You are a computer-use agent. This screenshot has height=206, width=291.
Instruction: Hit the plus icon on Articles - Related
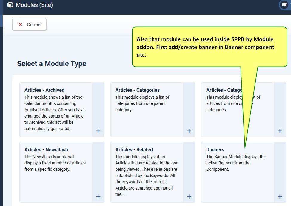pyautogui.click(x=189, y=196)
